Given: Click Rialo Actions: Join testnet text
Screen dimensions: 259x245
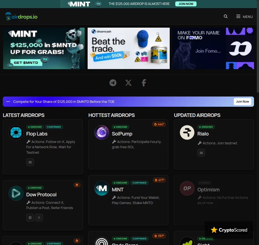Looking at the screenshot, I should pos(217,143).
